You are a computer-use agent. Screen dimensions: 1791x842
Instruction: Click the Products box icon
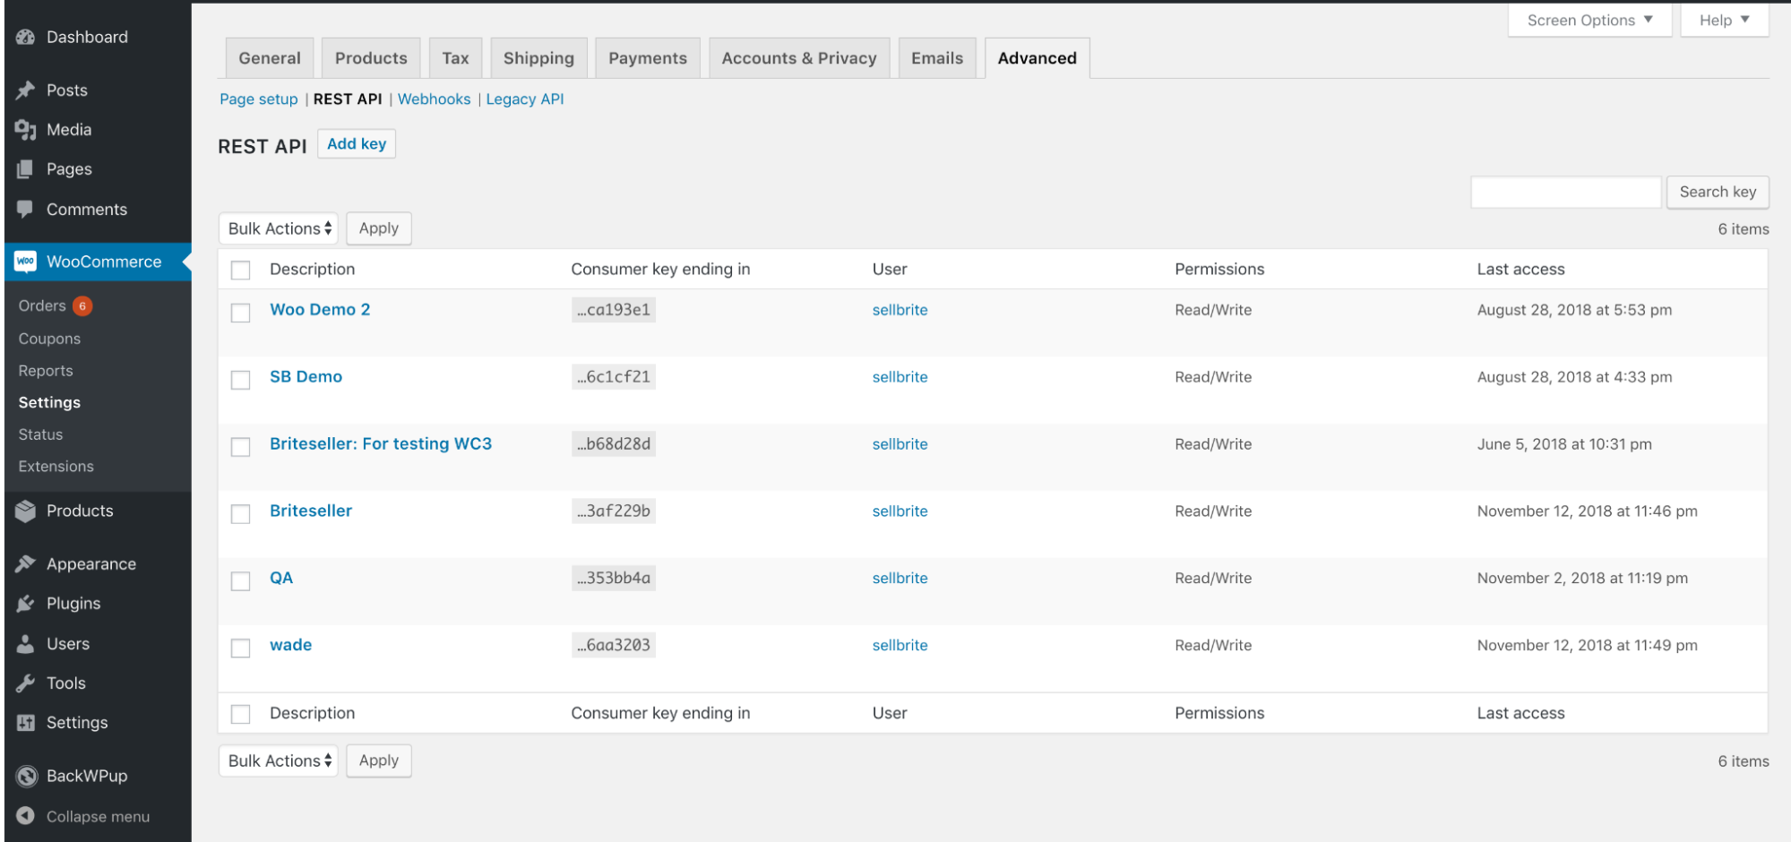[x=26, y=511]
